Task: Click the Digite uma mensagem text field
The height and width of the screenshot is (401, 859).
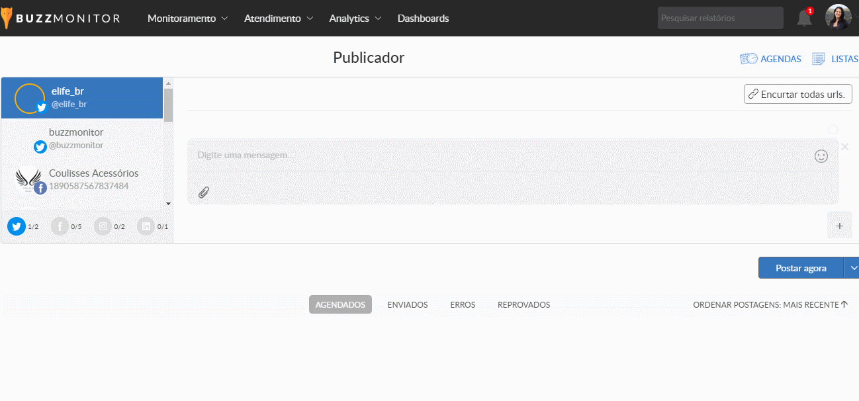Action: tap(496, 156)
